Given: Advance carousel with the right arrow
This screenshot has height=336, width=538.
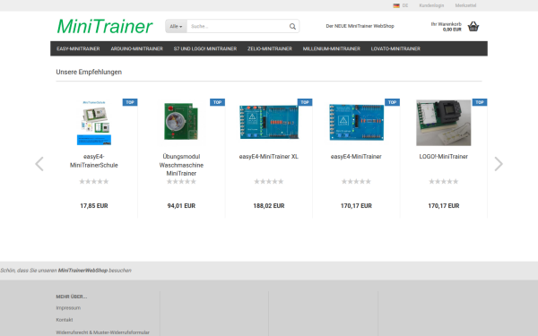Looking at the screenshot, I should coord(499,164).
